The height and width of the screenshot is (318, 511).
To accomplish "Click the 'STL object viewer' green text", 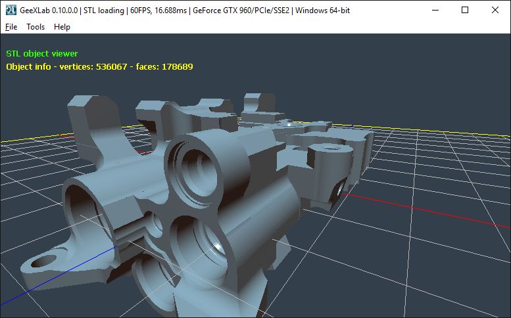I will (42, 54).
